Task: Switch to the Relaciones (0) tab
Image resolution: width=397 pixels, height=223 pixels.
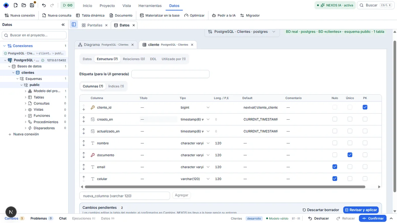Action: (134, 59)
